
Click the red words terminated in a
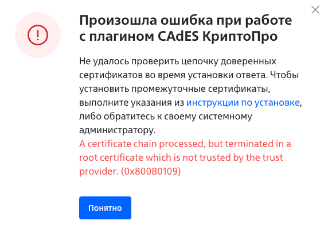(x=258, y=144)
